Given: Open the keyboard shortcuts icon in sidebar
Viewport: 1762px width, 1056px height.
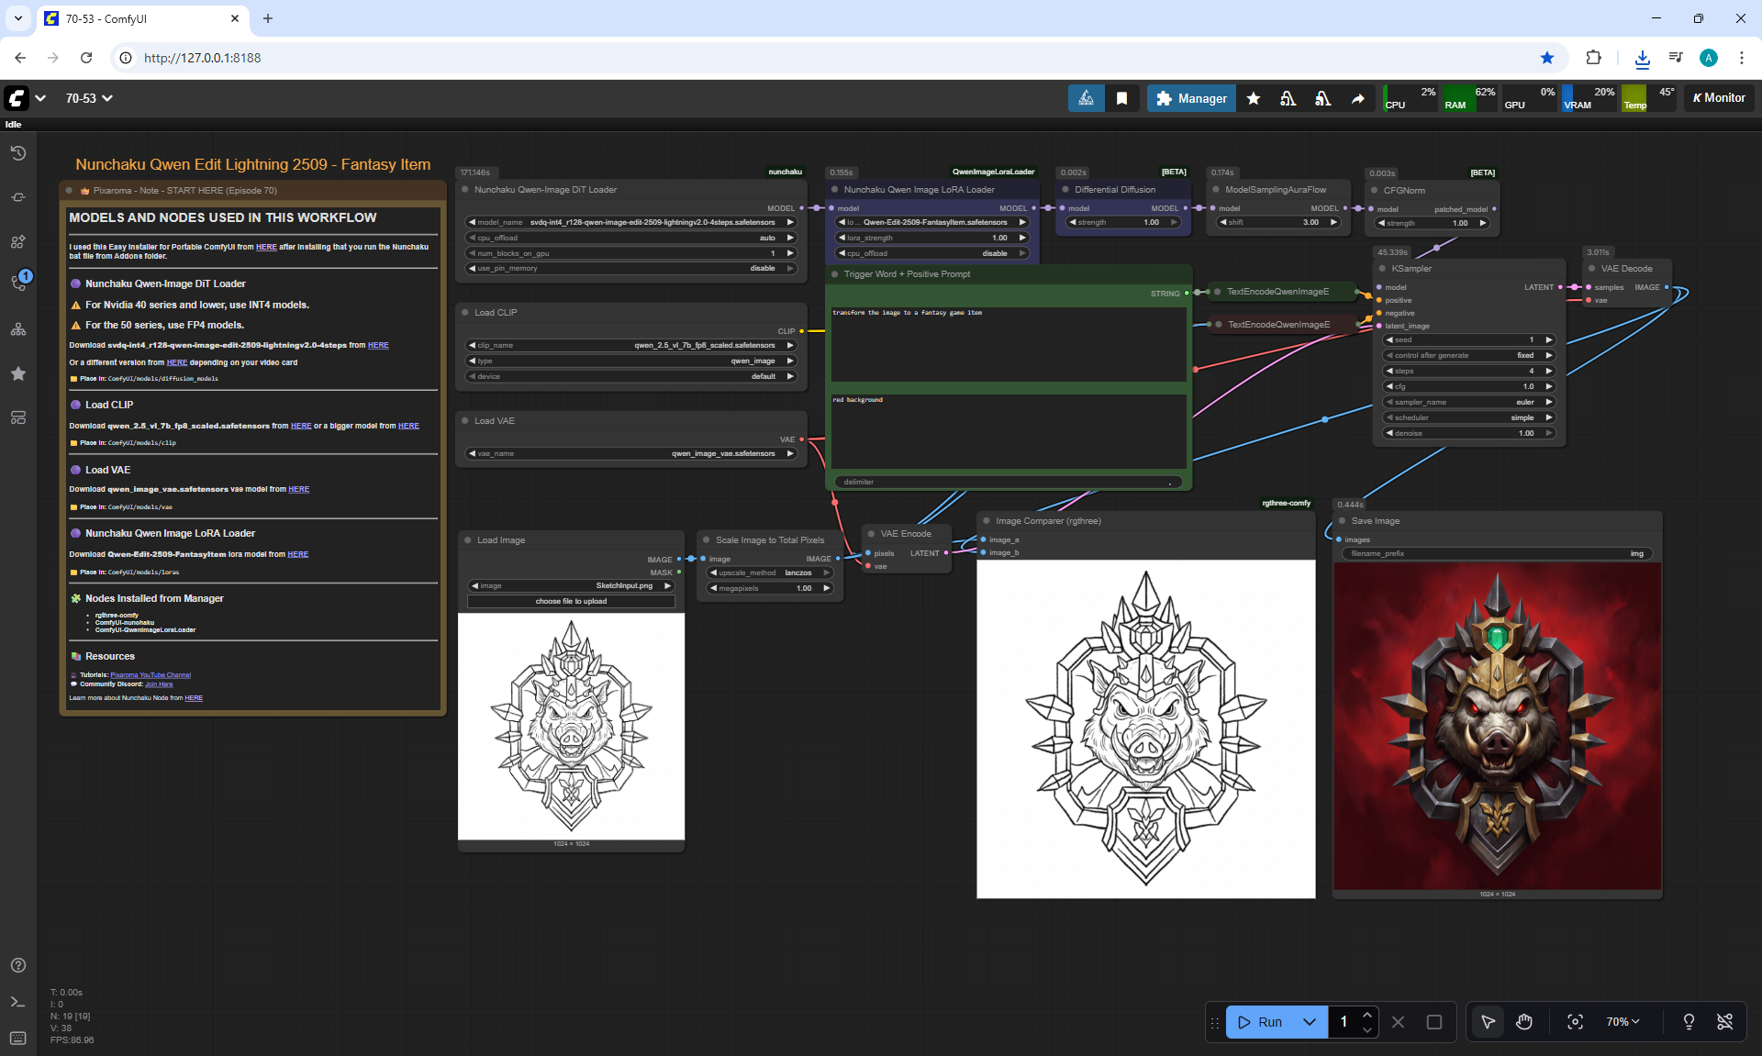Looking at the screenshot, I should coord(18,1038).
